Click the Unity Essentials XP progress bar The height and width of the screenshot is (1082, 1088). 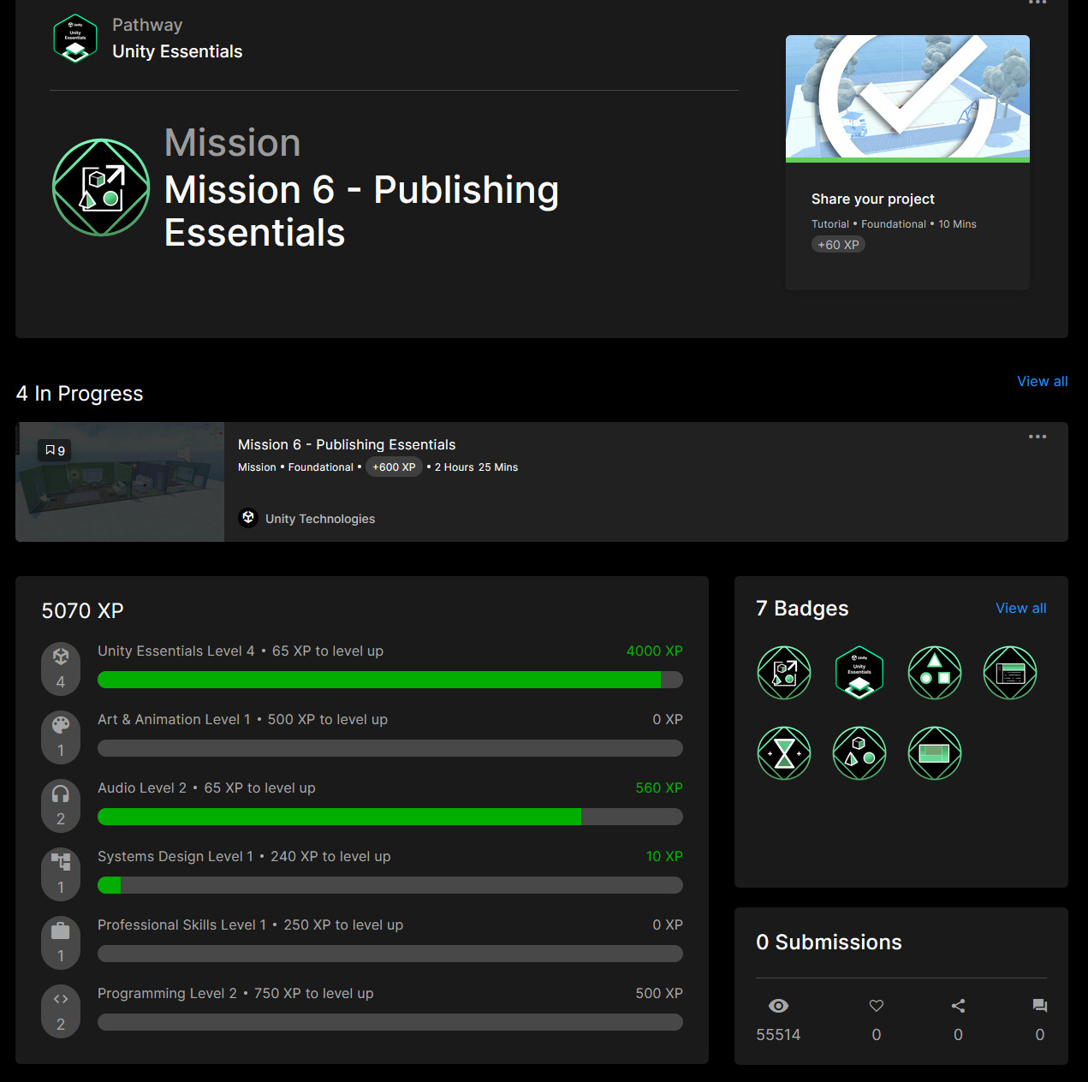tap(390, 680)
